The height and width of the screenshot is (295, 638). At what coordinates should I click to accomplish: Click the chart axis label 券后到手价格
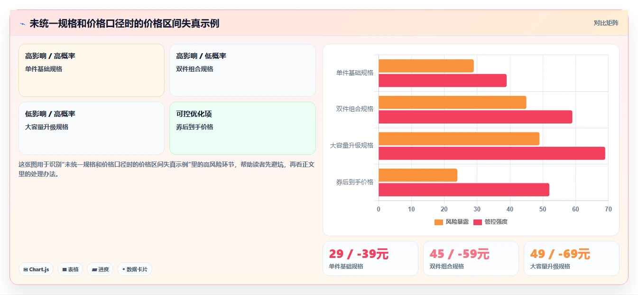click(x=355, y=182)
